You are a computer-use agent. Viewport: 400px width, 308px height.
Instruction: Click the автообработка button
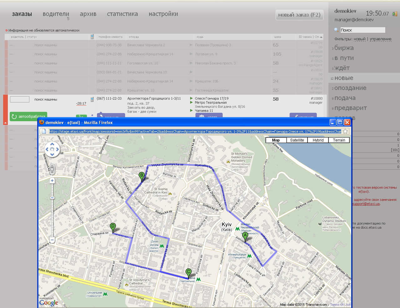pyautogui.click(x=28, y=116)
